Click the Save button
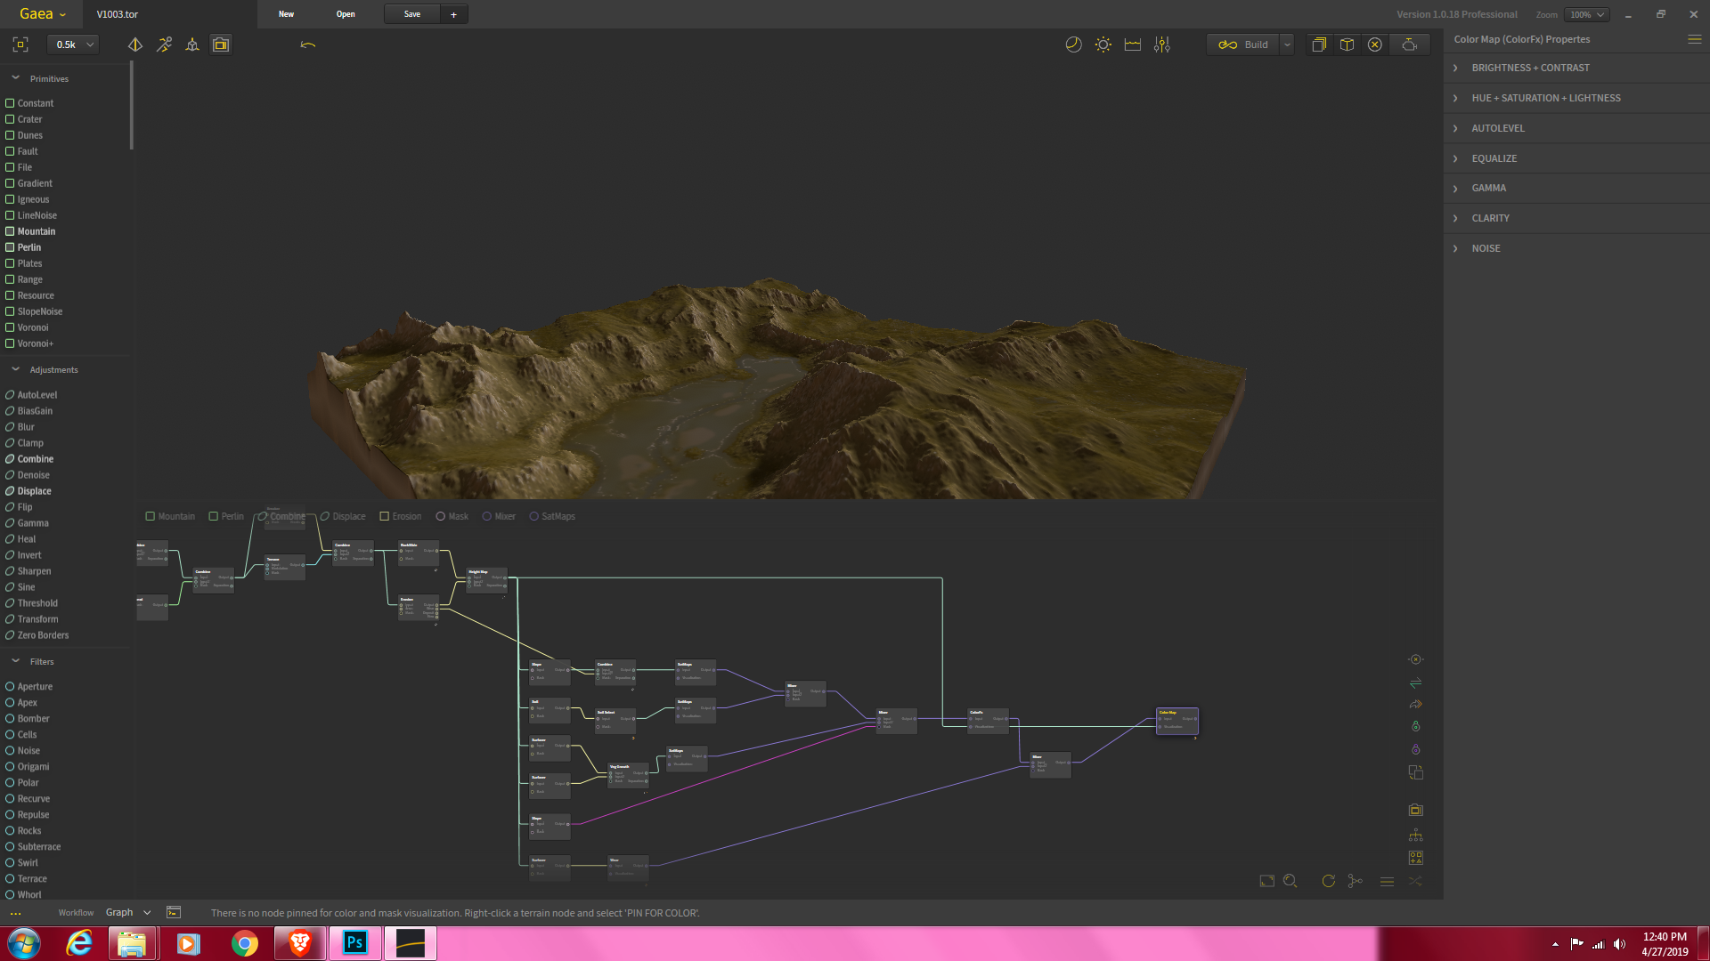 click(x=411, y=14)
